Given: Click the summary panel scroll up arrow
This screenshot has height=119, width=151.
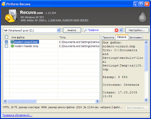Looking at the screenshot, I should pos(146,42).
